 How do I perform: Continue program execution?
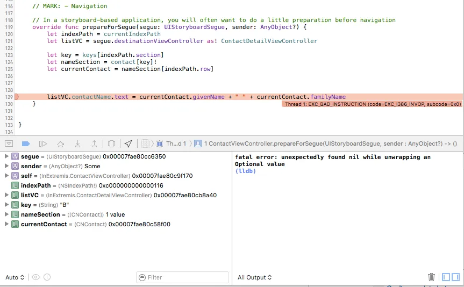coord(43,144)
